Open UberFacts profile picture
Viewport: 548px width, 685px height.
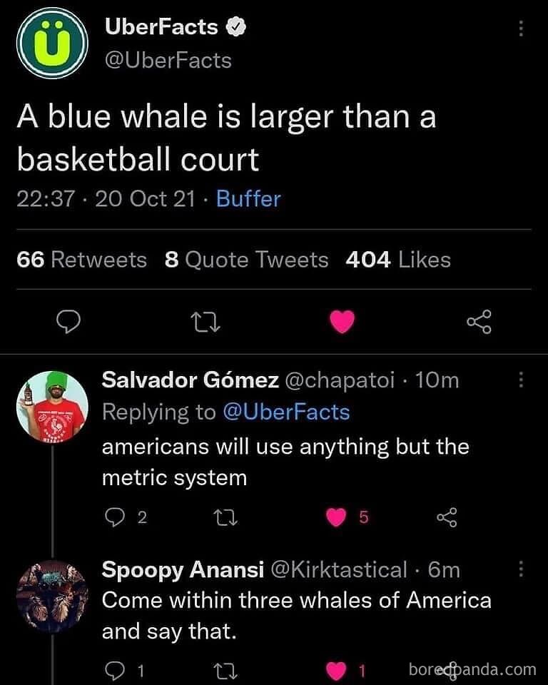coord(52,44)
